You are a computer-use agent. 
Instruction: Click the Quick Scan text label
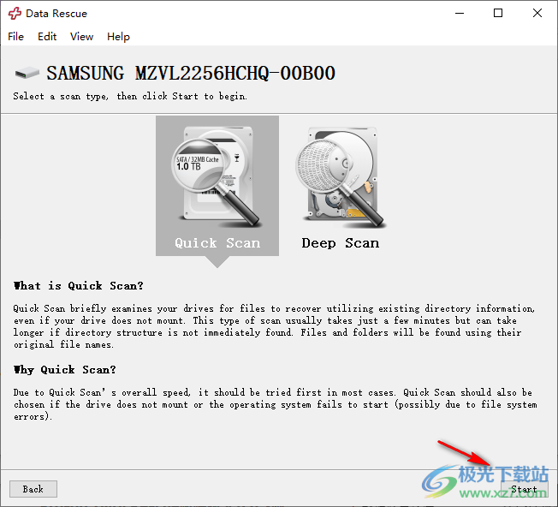coord(217,243)
